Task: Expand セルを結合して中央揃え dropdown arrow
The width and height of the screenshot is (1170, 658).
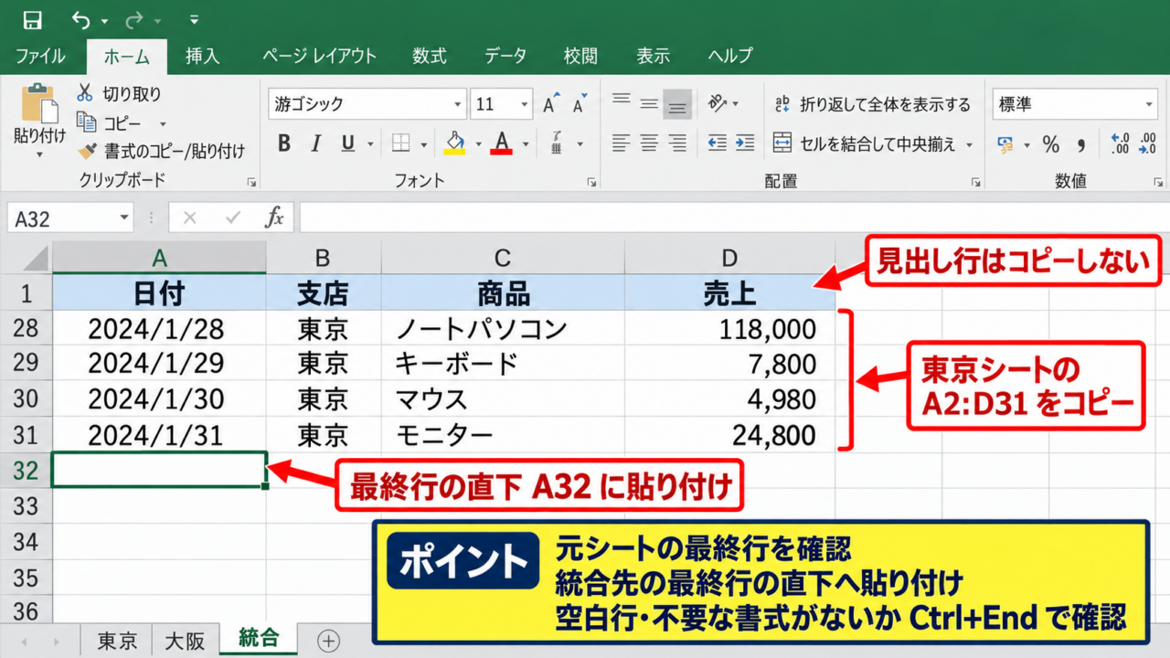Action: [x=969, y=144]
